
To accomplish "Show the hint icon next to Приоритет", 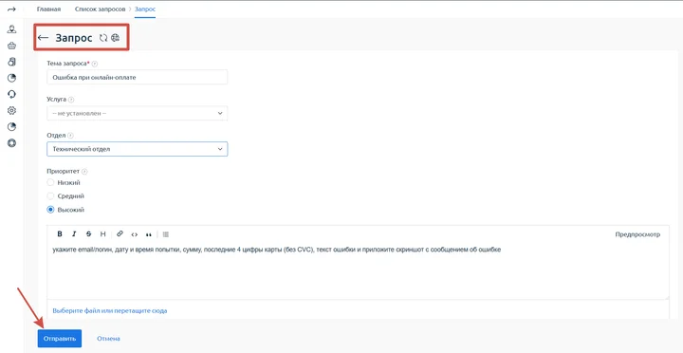I will click(84, 172).
